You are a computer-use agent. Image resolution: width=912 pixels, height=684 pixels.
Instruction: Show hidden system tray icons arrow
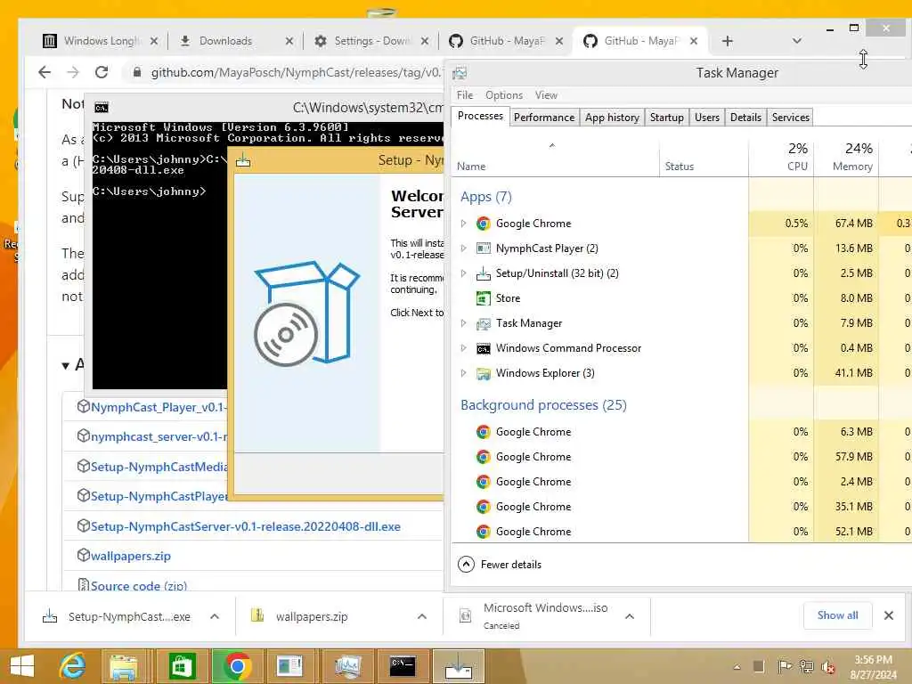pyautogui.click(x=737, y=667)
